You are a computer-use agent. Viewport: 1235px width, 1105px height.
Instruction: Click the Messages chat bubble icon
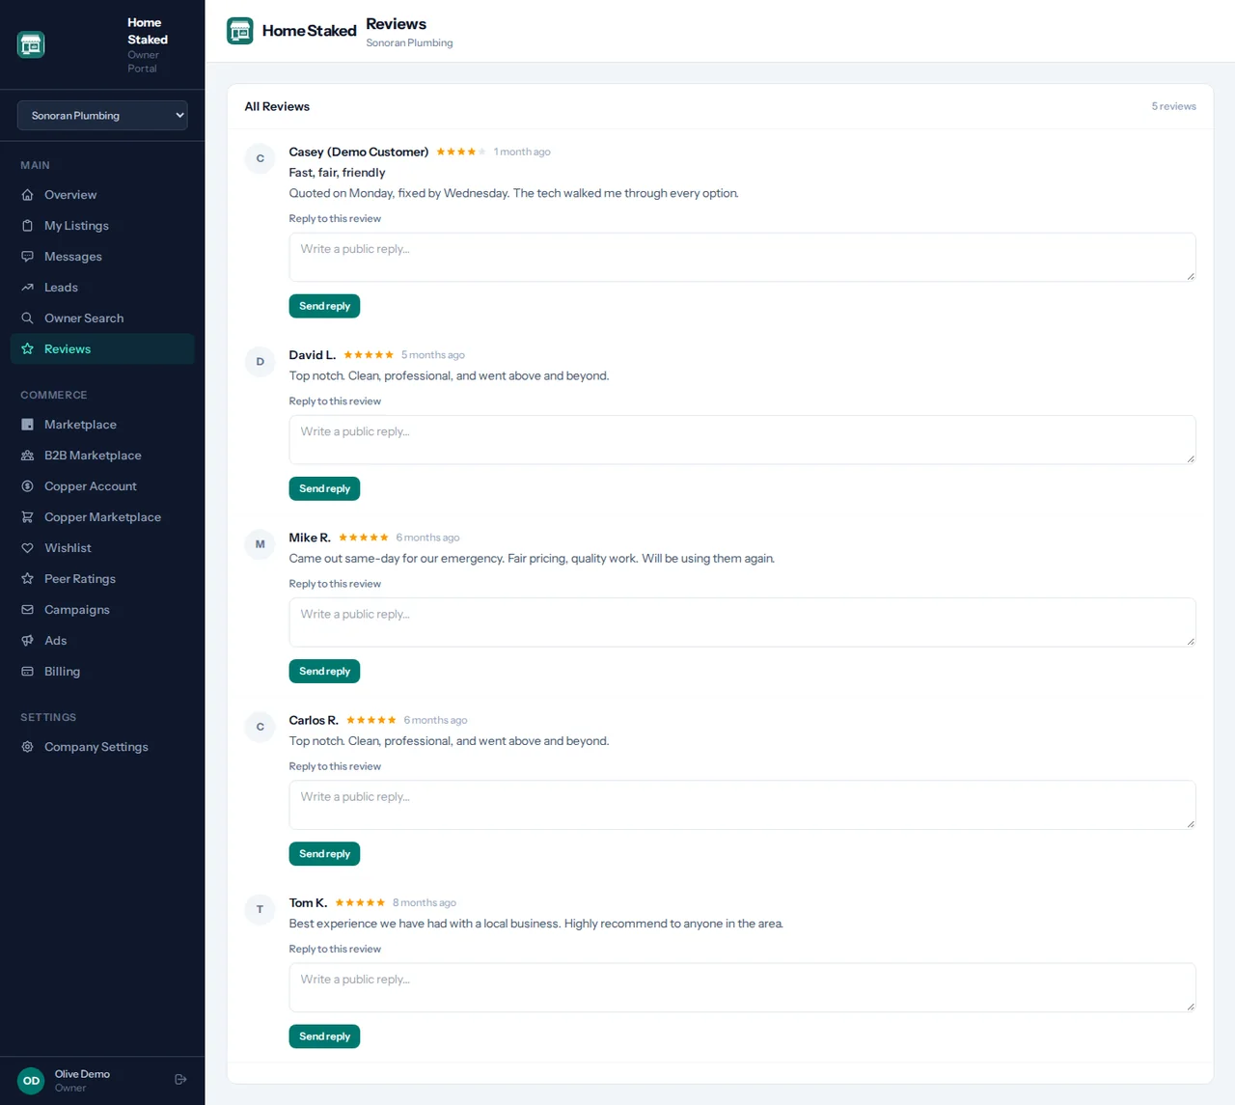coord(27,257)
